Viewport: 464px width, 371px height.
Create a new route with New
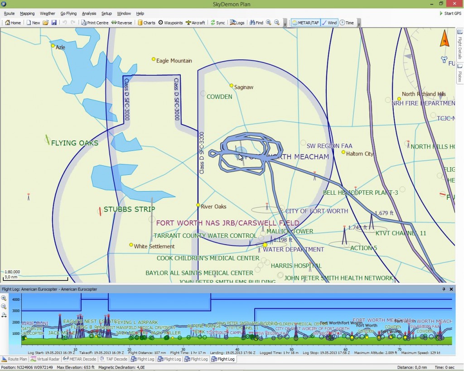point(33,23)
